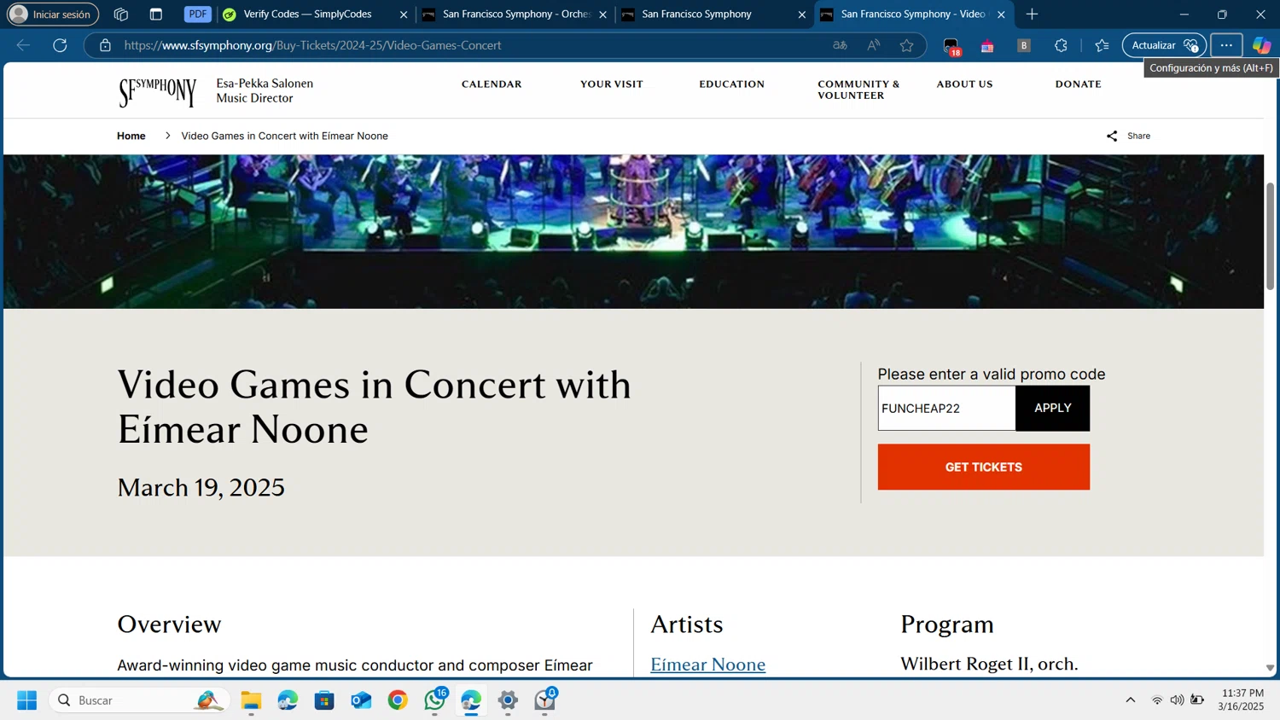
Task: Launch the Copilot sidebar icon
Action: click(1261, 45)
